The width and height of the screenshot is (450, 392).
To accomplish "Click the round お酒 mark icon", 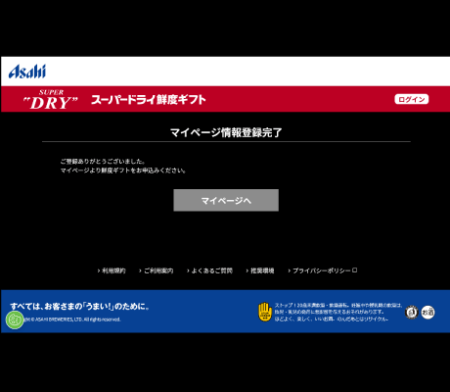I will 427,313.
